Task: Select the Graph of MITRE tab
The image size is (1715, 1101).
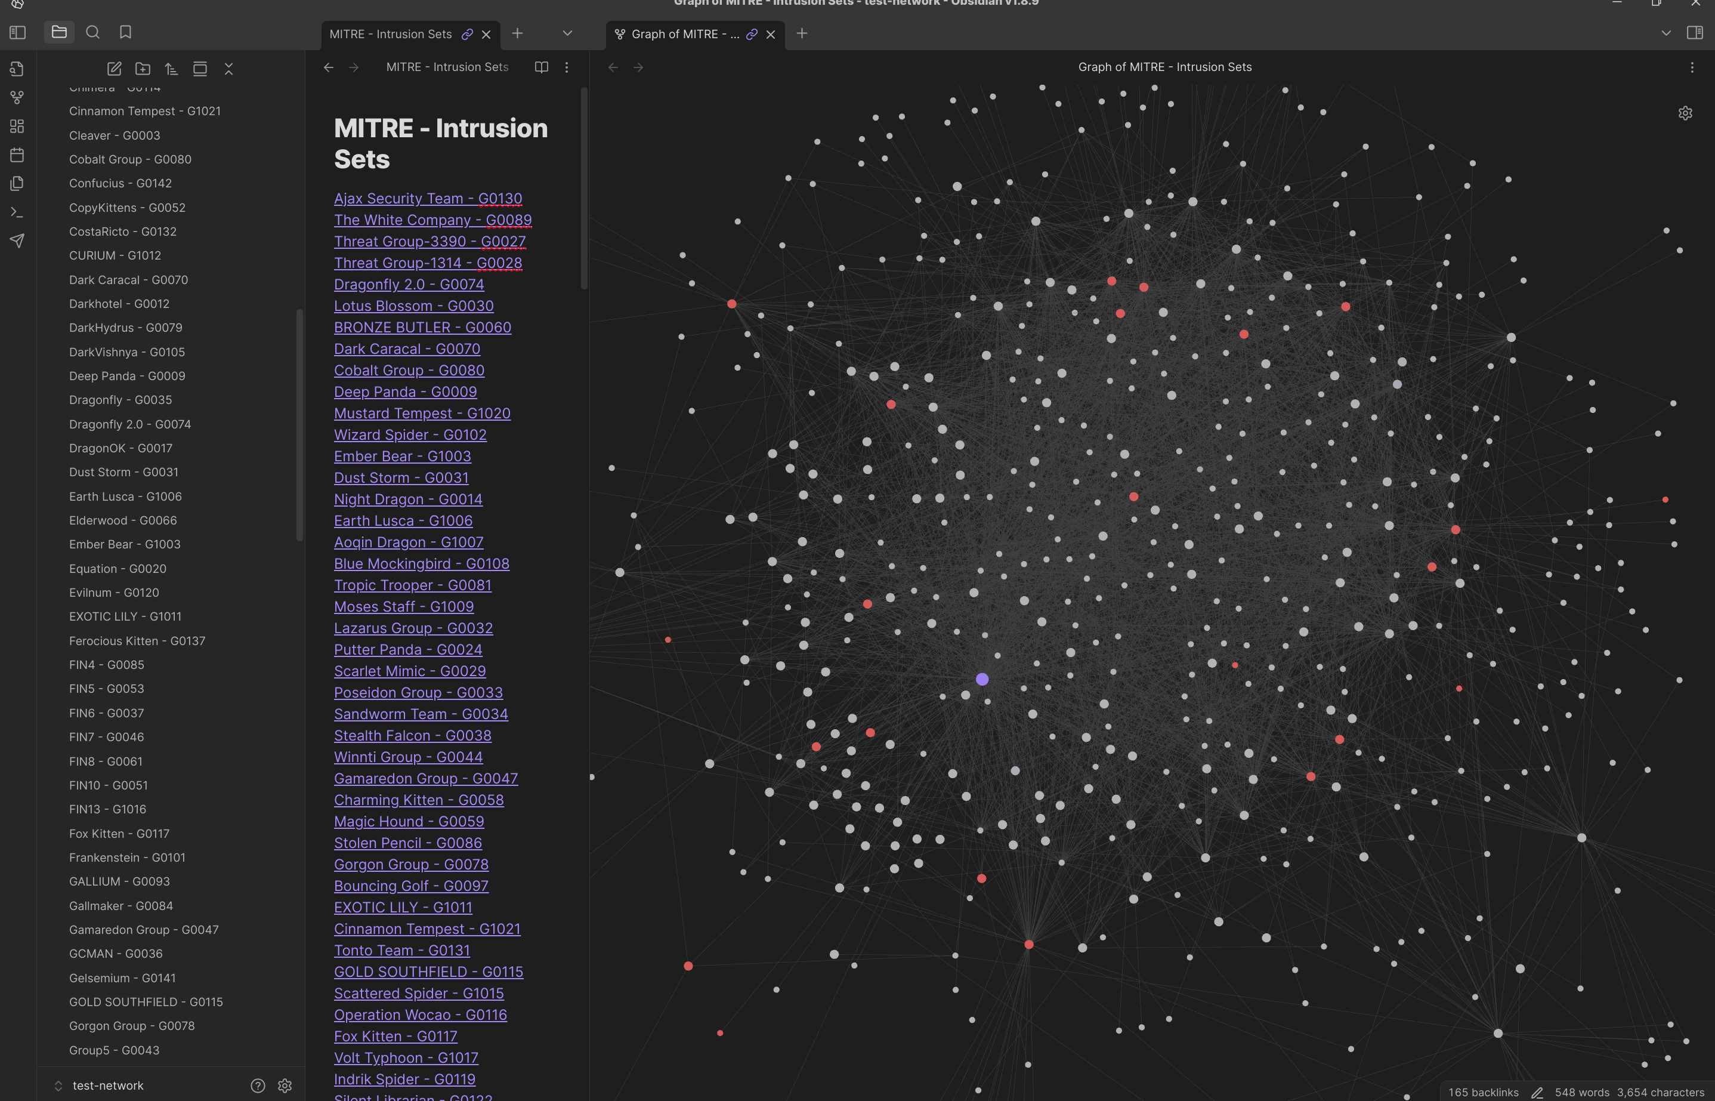Action: (685, 33)
